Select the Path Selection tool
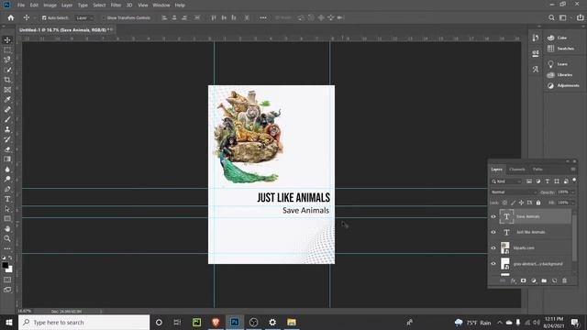 point(7,209)
